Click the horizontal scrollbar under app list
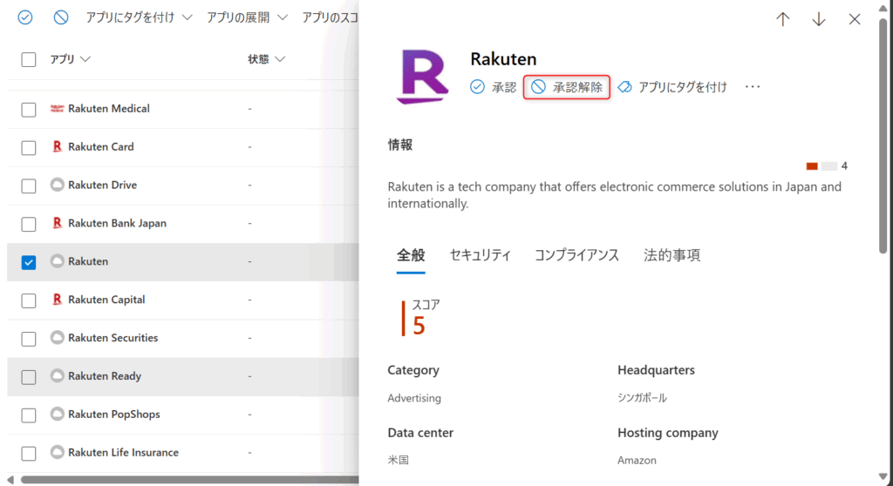 click(189, 480)
